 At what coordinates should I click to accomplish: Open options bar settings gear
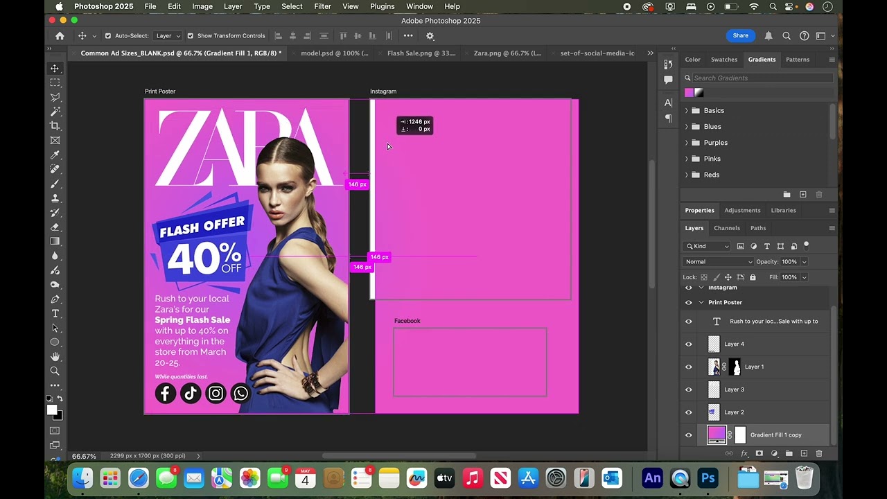click(430, 36)
